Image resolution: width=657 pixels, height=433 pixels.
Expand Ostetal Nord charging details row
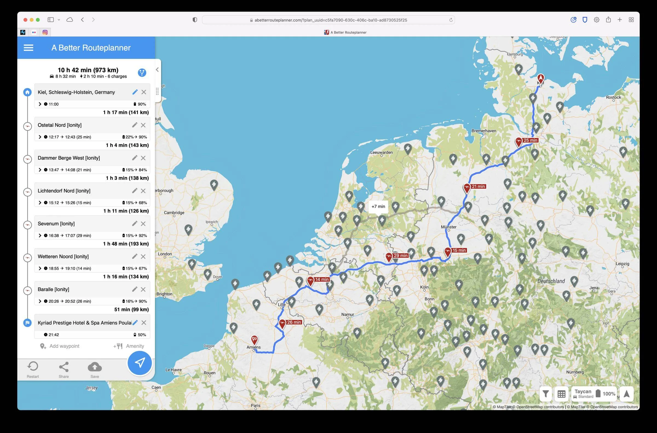40,137
